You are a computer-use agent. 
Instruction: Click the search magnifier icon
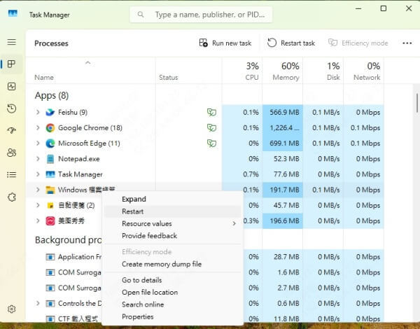pyautogui.click(x=141, y=15)
